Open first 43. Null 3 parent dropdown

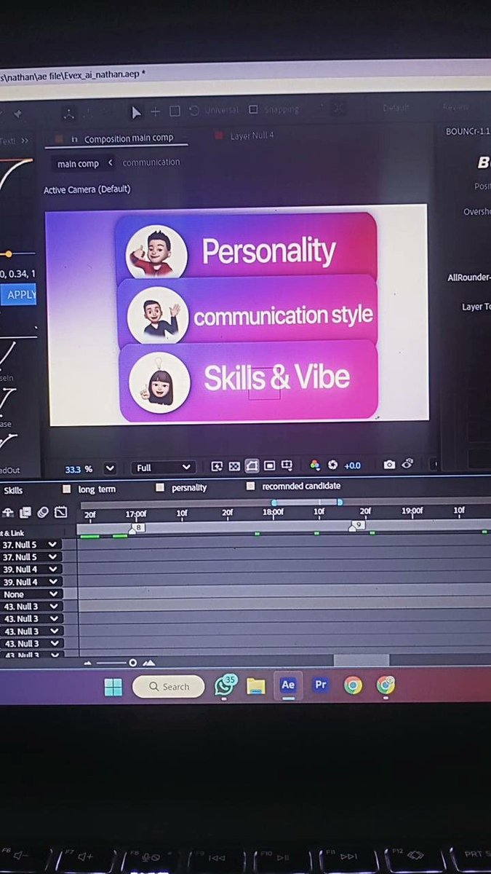point(31,606)
